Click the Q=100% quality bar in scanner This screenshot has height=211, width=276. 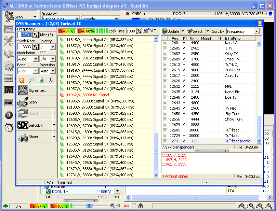[x=86, y=31]
